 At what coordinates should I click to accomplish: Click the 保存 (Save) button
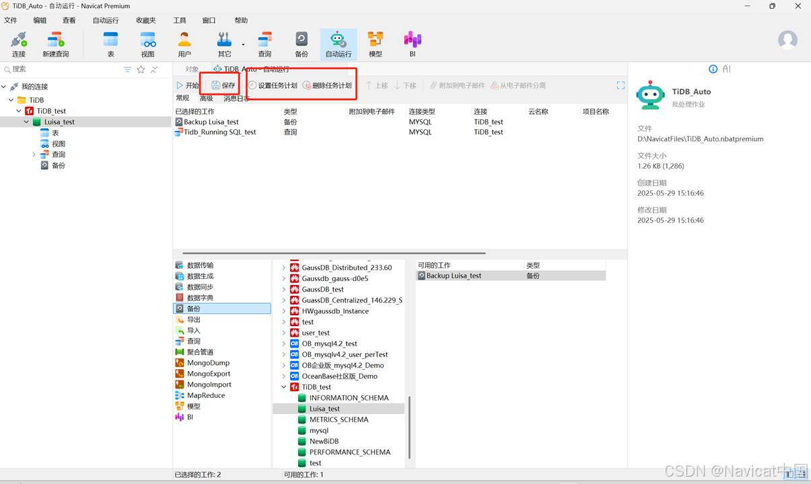point(223,85)
